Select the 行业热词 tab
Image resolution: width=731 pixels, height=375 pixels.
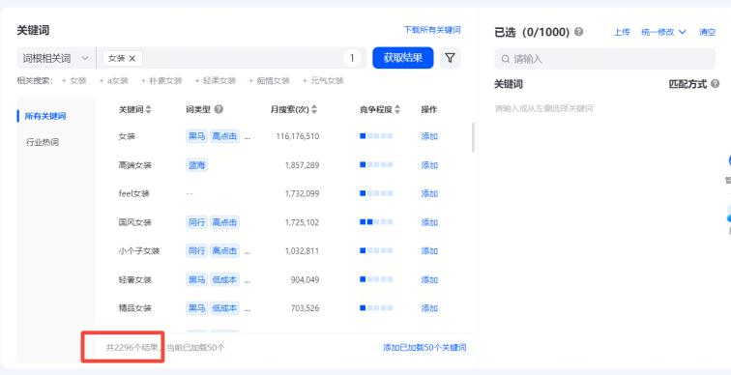click(42, 142)
